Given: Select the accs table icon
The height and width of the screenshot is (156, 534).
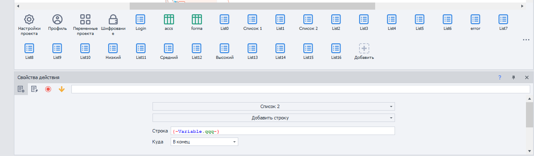Looking at the screenshot, I should coord(169,19).
